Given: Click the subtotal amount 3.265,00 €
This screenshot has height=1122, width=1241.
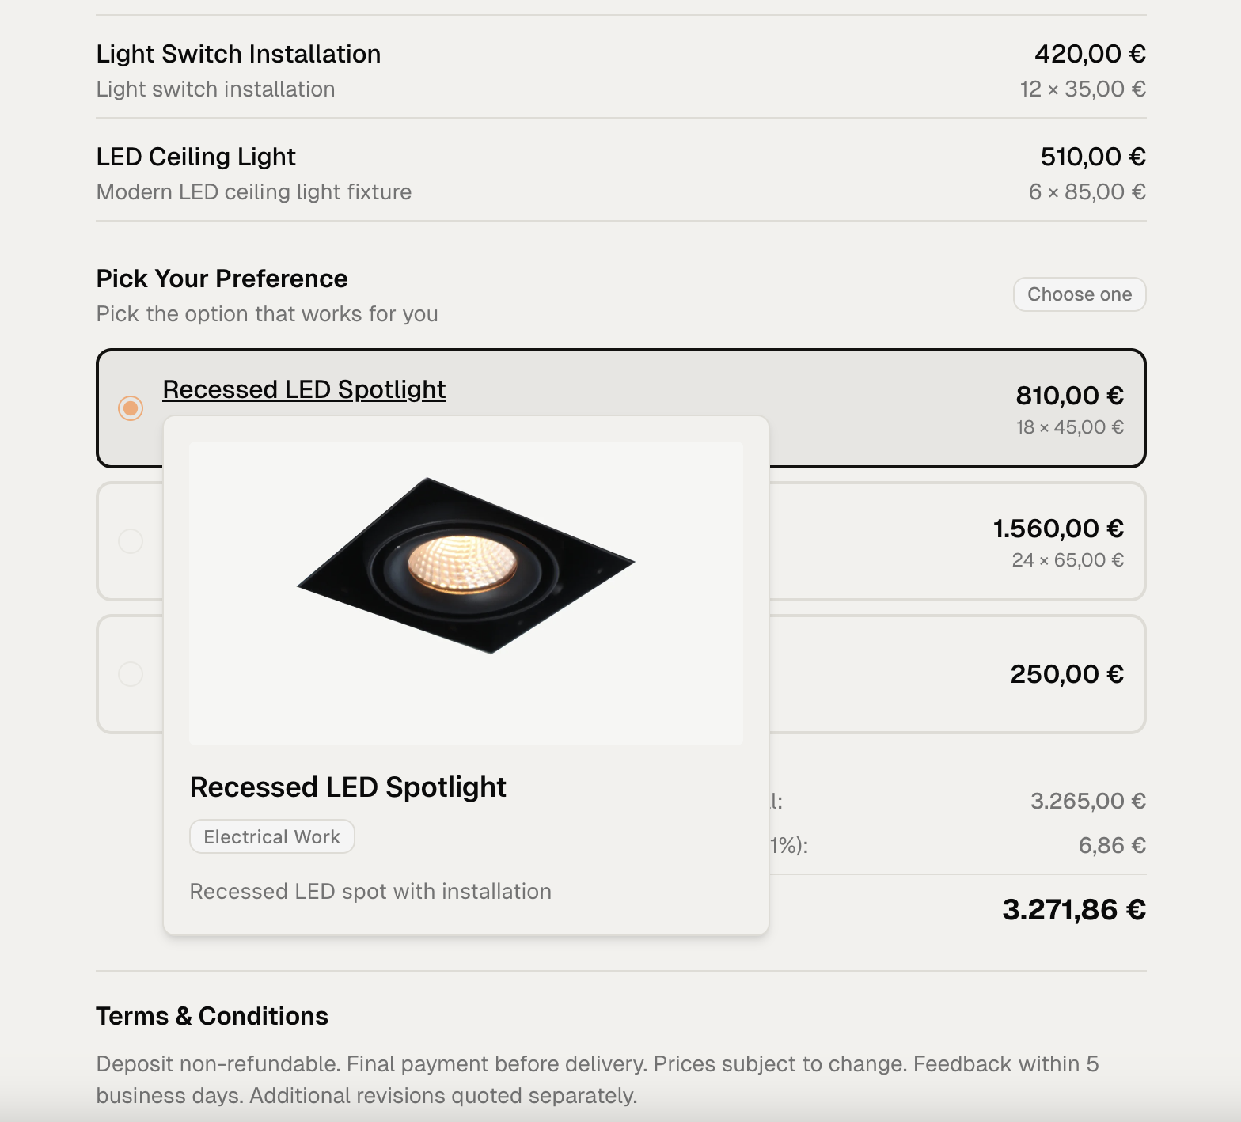Looking at the screenshot, I should click(1087, 802).
